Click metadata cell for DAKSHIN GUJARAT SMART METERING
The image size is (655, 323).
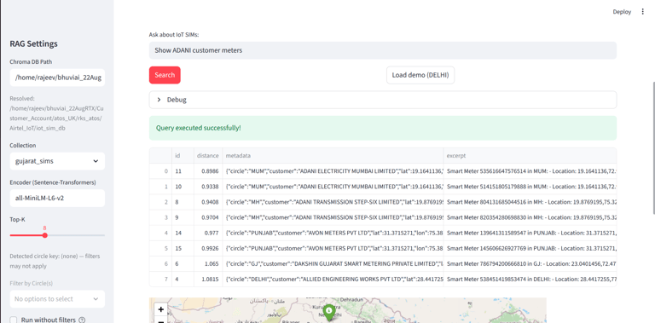pyautogui.click(x=333, y=263)
